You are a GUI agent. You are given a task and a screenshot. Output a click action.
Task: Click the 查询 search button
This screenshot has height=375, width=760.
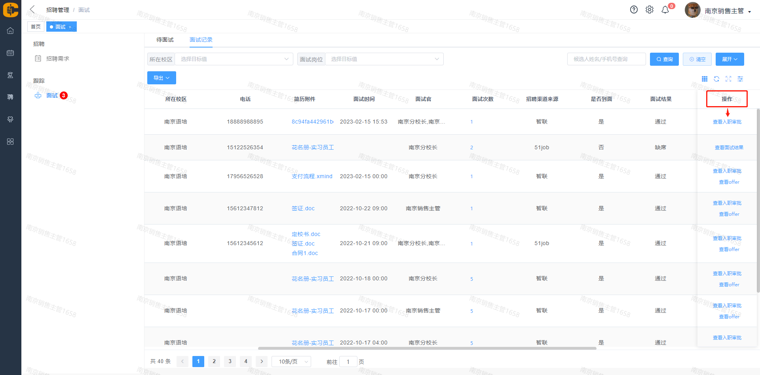click(664, 59)
